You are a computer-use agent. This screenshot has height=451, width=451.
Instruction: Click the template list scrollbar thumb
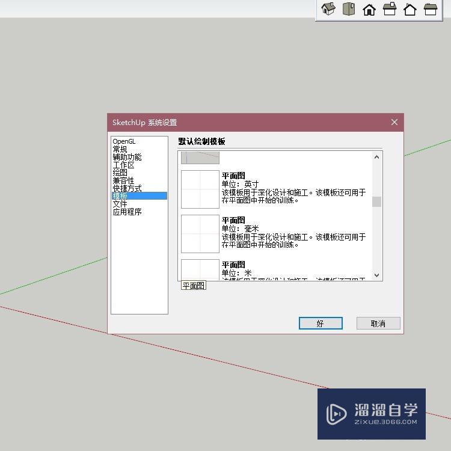tap(377, 201)
